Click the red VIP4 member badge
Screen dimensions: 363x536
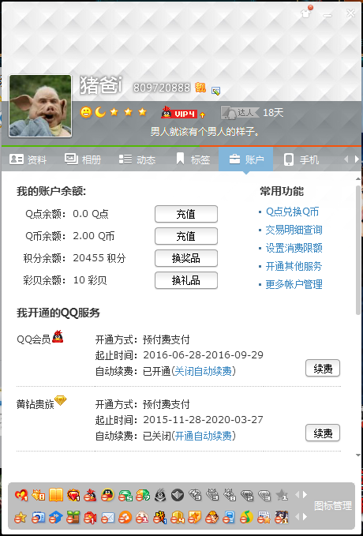click(179, 112)
